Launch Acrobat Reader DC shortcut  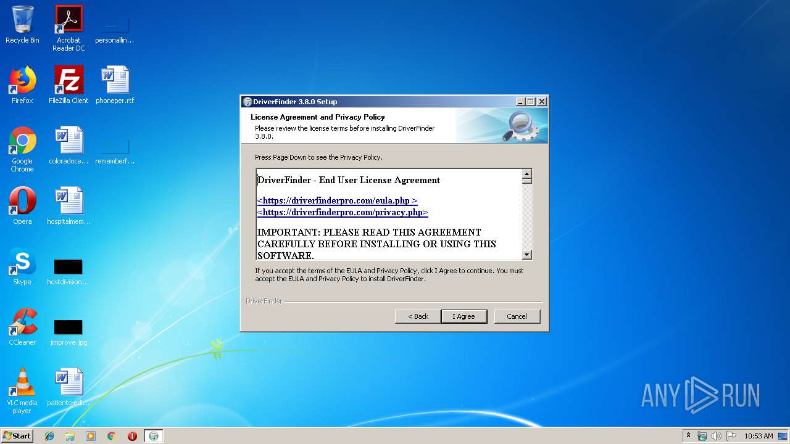point(69,28)
